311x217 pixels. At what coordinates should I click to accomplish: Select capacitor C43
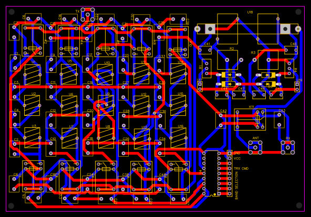tap(279, 120)
